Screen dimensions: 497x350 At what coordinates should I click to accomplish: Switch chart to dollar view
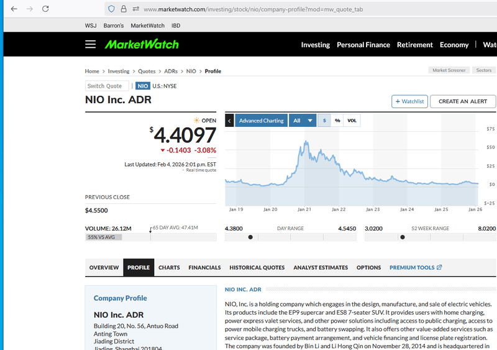tap(324, 121)
